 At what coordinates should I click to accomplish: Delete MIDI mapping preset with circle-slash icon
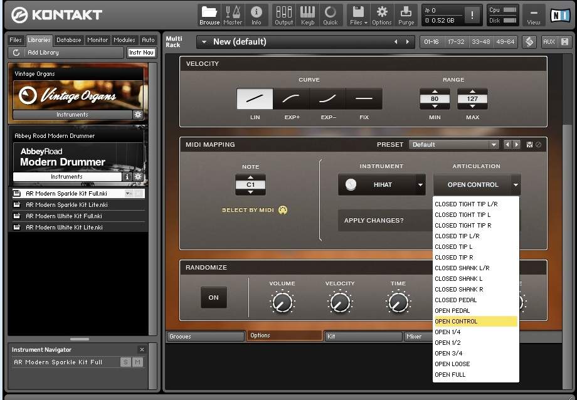[x=538, y=145]
